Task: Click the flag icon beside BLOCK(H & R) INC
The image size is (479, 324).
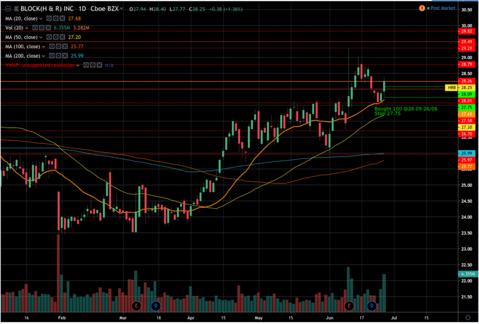Action: click(15, 9)
